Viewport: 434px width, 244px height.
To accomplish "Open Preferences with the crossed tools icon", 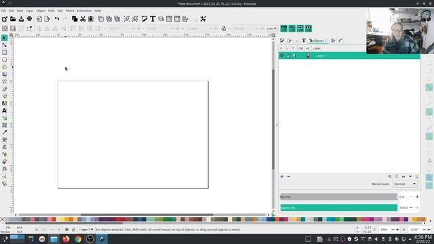I will pyautogui.click(x=203, y=19).
